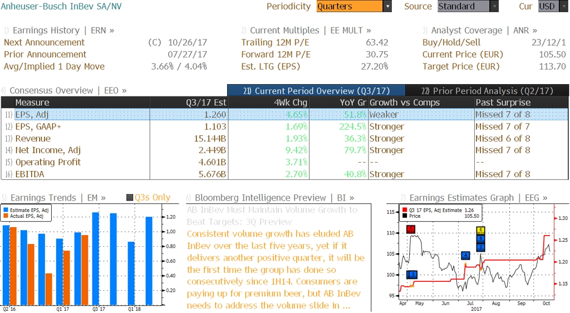Switch to Current Period Overview (Q3/17) tab
570x313 pixels.
316,91
